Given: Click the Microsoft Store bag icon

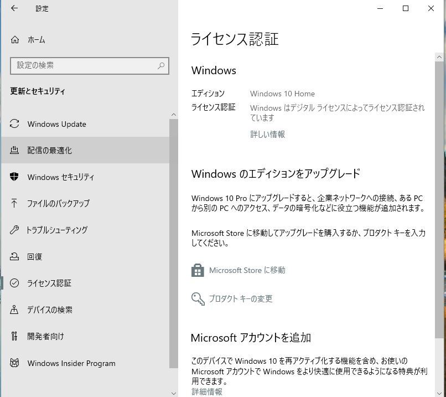Looking at the screenshot, I should point(198,270).
